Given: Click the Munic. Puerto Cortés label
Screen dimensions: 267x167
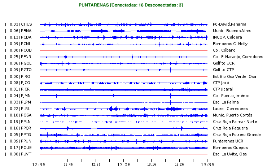Looking at the screenshot, I should [x=233, y=115].
